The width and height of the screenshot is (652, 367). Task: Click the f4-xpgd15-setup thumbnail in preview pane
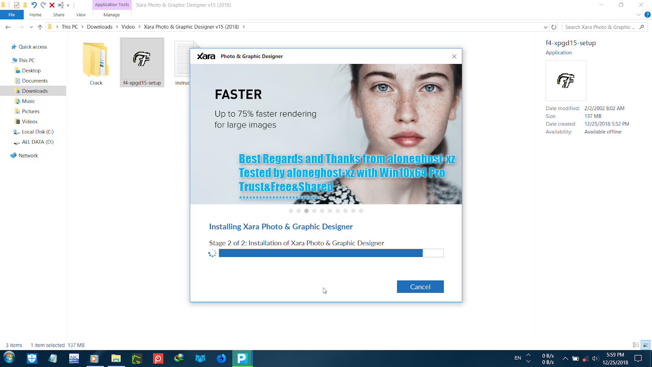pos(566,81)
